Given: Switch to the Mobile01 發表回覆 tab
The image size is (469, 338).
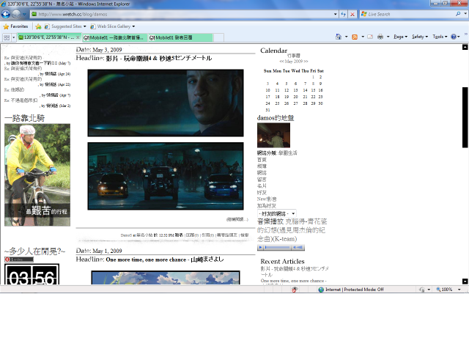Looking at the screenshot, I should tap(180, 37).
